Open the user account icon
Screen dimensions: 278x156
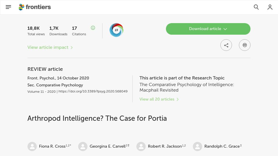click(270, 7)
